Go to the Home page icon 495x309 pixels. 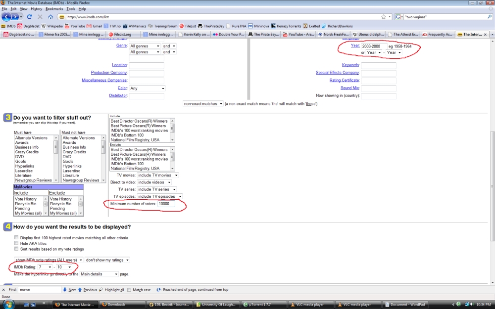tap(50, 17)
